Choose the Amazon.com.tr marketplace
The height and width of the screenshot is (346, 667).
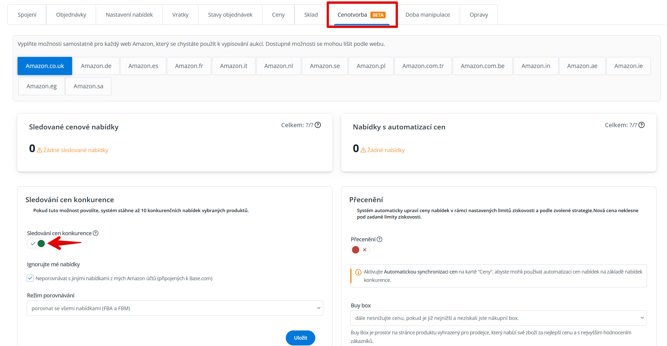pos(423,66)
